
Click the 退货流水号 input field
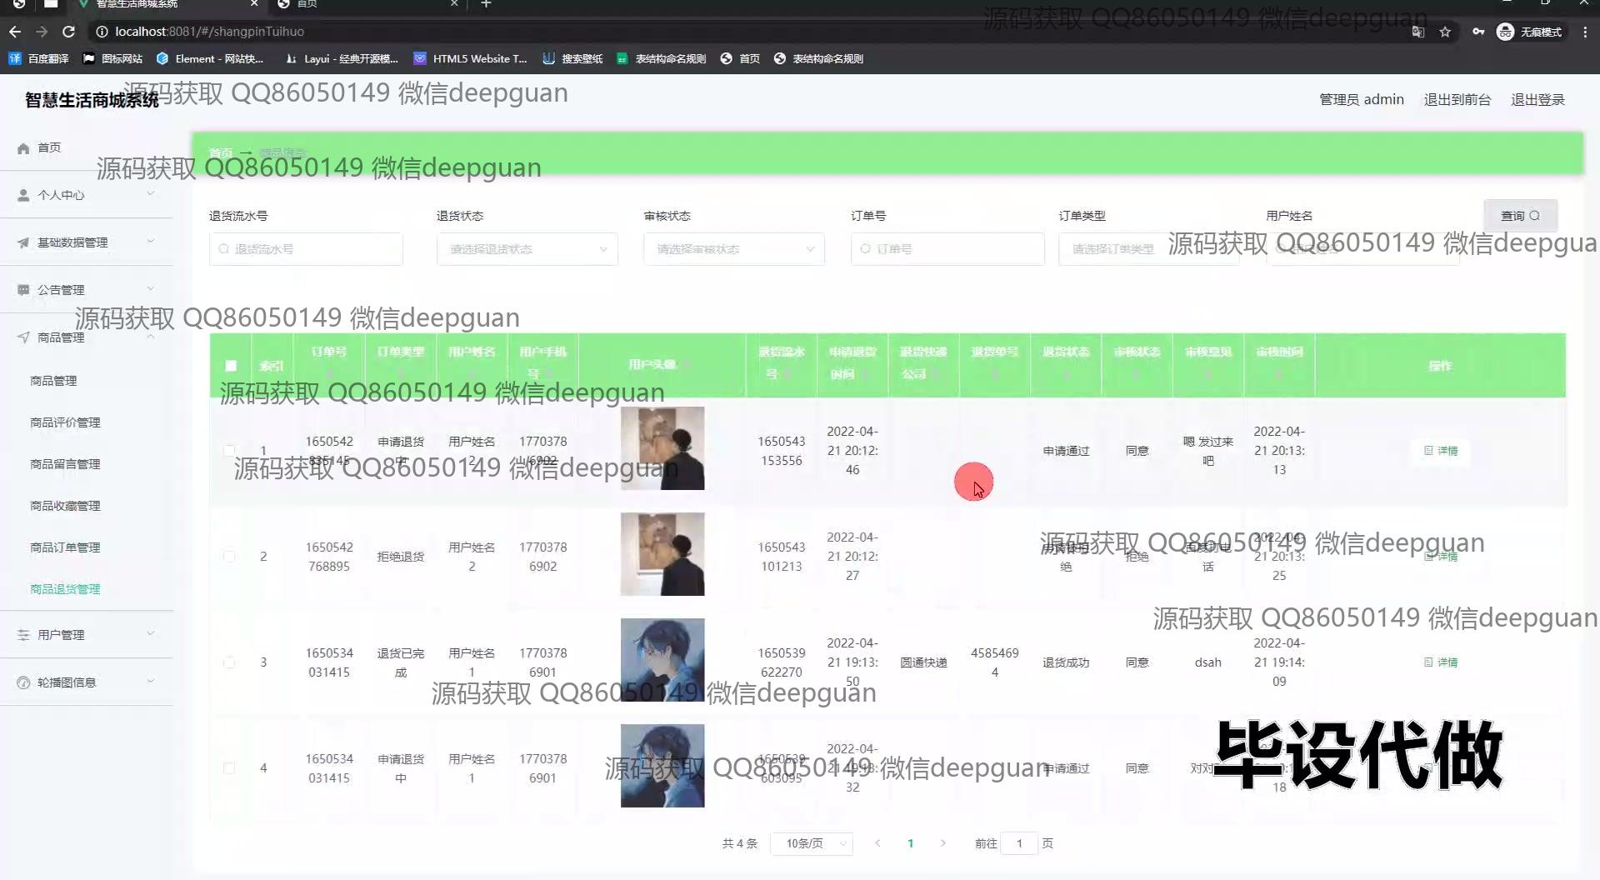tap(306, 249)
